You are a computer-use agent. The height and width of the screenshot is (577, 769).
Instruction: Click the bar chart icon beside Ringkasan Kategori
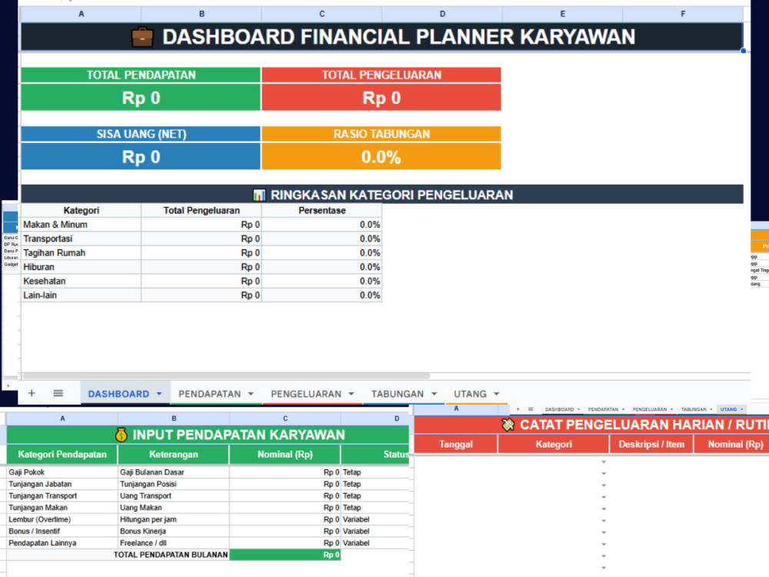tap(259, 195)
